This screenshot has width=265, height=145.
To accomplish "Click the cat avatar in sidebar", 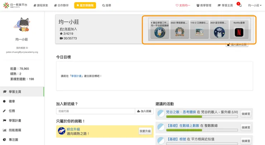I will (22, 25).
